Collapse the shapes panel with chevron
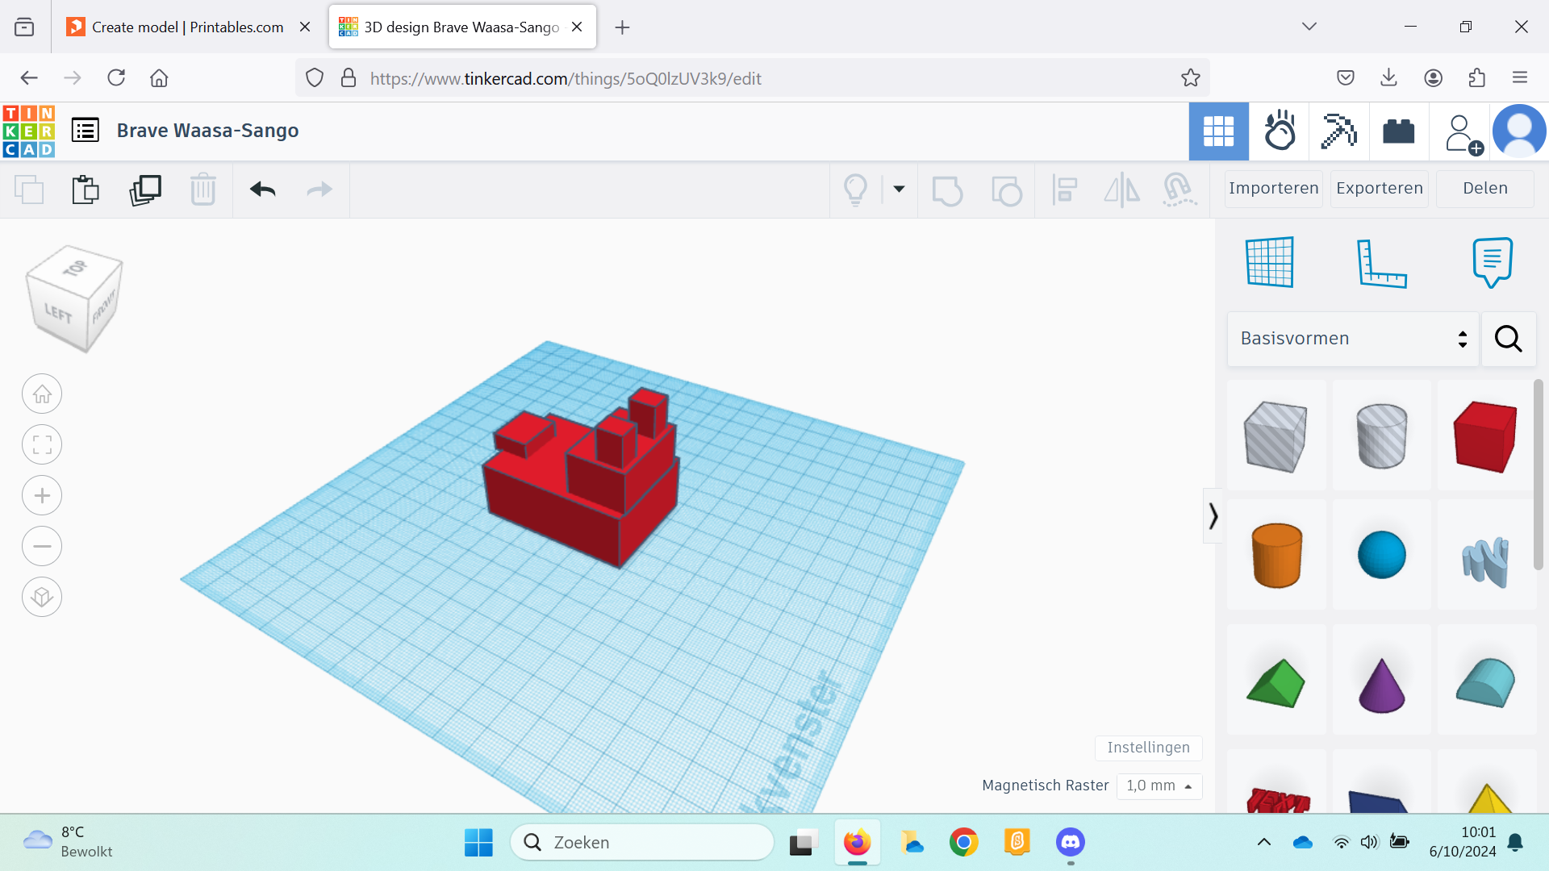The height and width of the screenshot is (871, 1549). click(1213, 515)
